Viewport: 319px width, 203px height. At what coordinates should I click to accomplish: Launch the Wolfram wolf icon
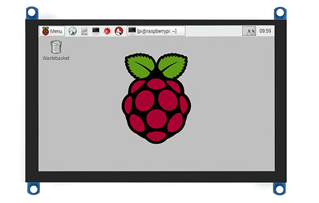coord(119,31)
